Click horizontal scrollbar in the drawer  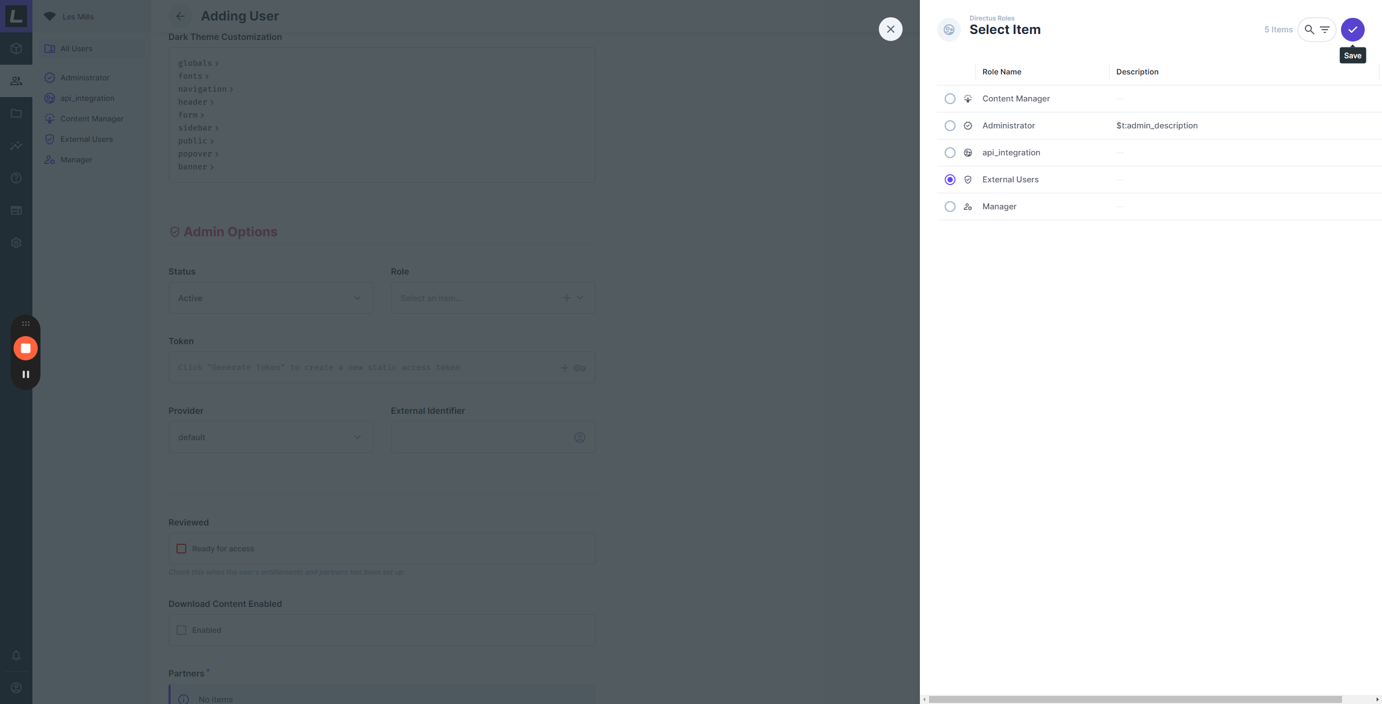tap(1135, 699)
